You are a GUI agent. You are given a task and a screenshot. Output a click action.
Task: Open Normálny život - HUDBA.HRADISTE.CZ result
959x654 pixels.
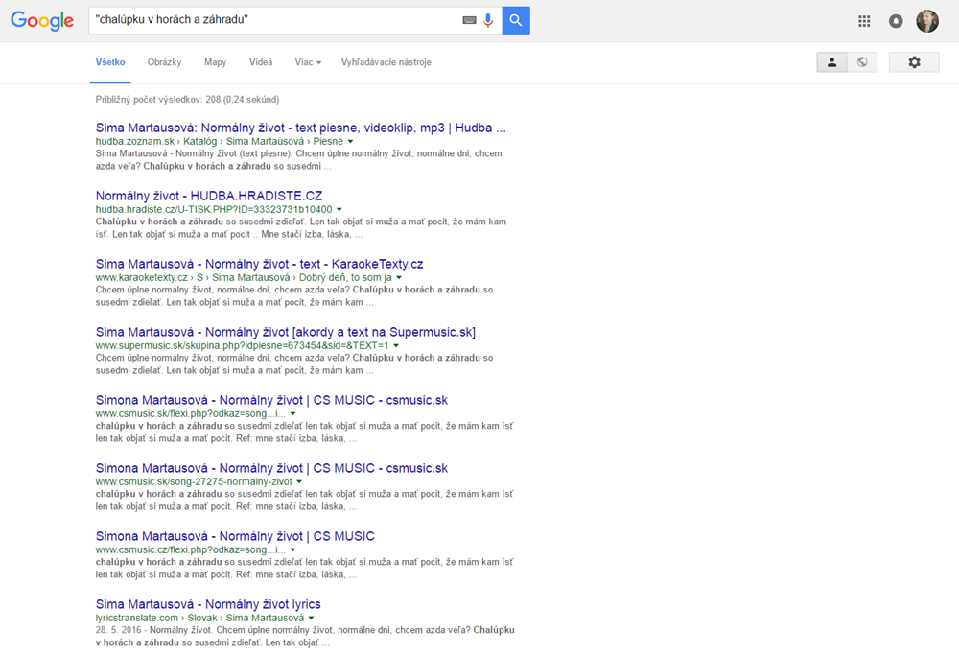(x=208, y=196)
